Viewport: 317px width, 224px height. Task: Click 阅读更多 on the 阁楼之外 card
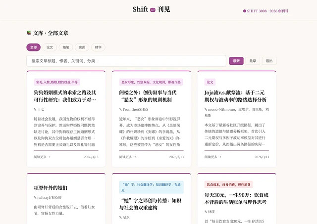(127, 157)
